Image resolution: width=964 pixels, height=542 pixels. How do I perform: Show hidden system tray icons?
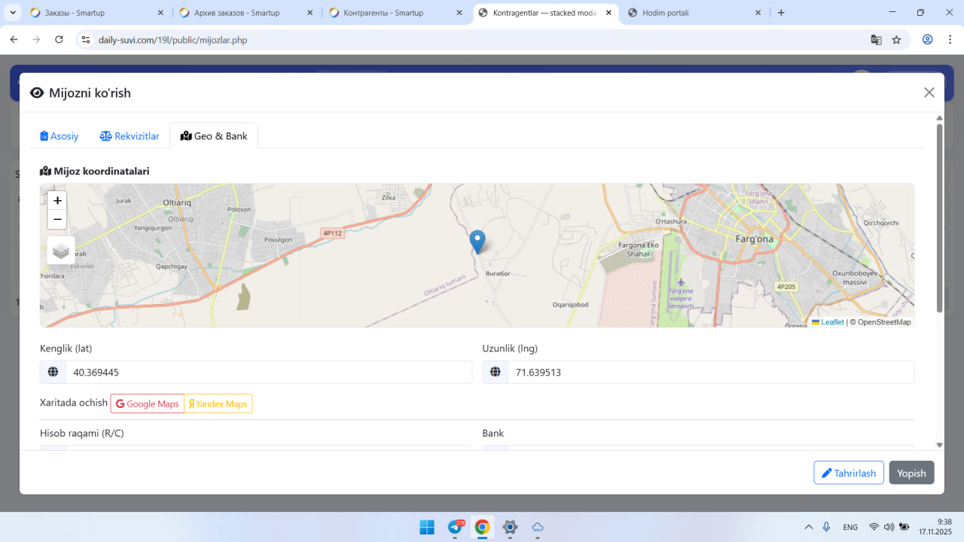click(809, 527)
